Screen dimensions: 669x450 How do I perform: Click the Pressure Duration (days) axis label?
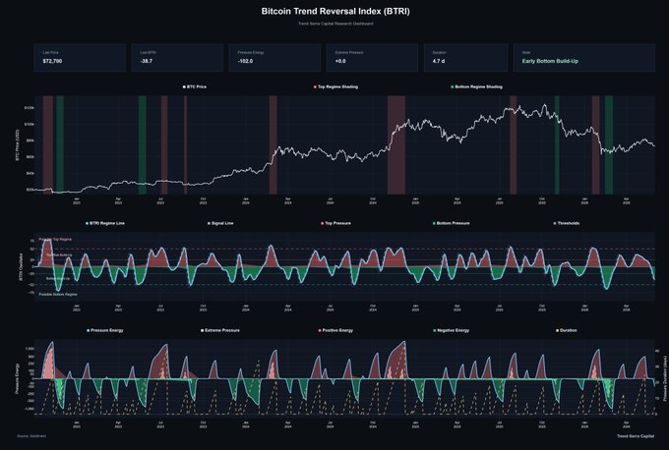[x=664, y=378]
